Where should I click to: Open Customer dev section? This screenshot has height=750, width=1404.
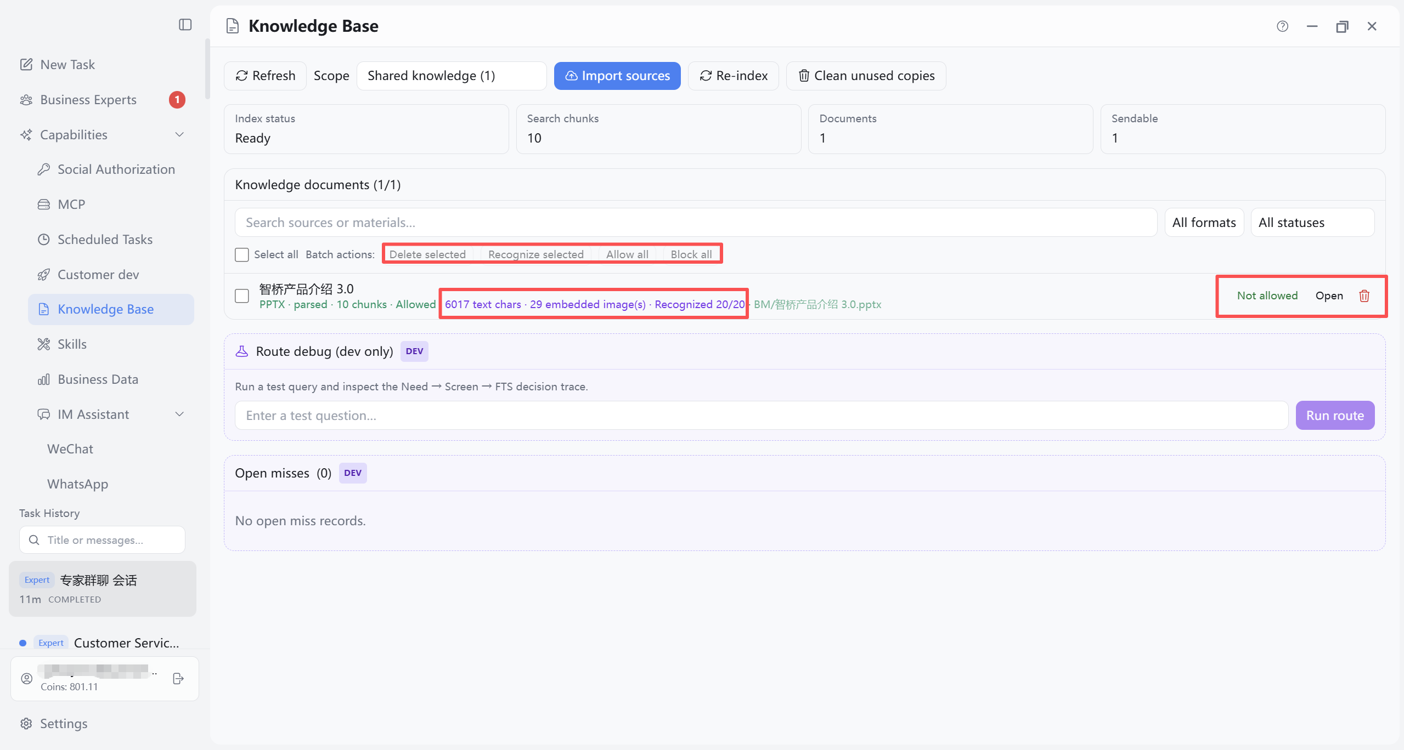point(98,275)
